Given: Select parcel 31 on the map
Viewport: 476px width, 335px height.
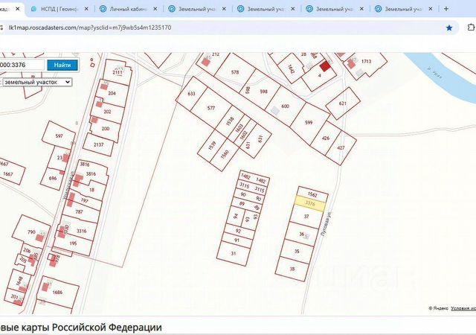Looking at the screenshot, I should tap(233, 254).
